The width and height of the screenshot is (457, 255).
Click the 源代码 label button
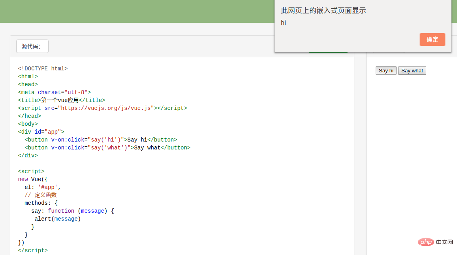point(32,46)
